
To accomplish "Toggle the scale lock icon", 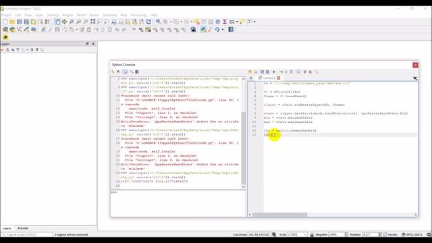I will (312, 235).
